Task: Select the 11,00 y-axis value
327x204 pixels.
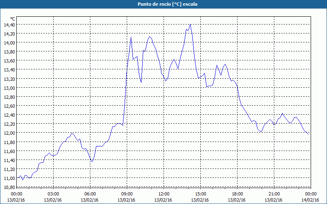Action: pos(9,178)
